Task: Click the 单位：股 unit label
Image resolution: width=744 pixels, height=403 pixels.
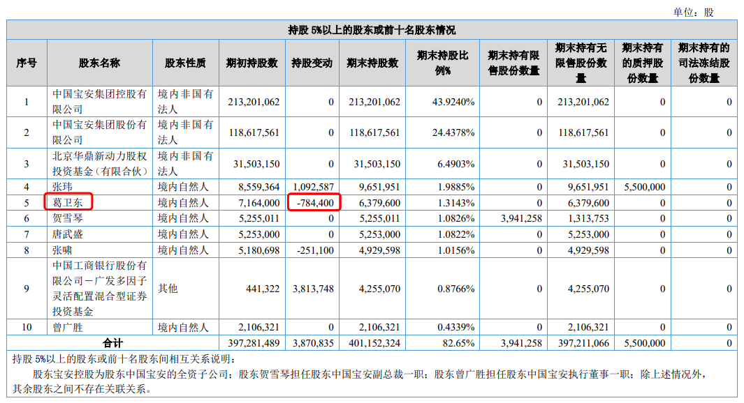Action: [693, 13]
